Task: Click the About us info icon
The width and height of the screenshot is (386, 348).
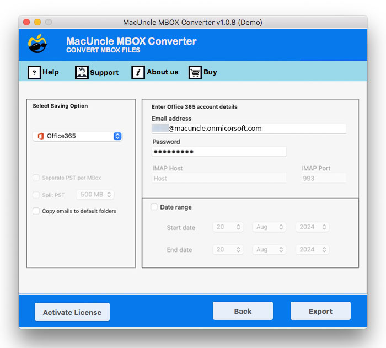Action: click(138, 73)
